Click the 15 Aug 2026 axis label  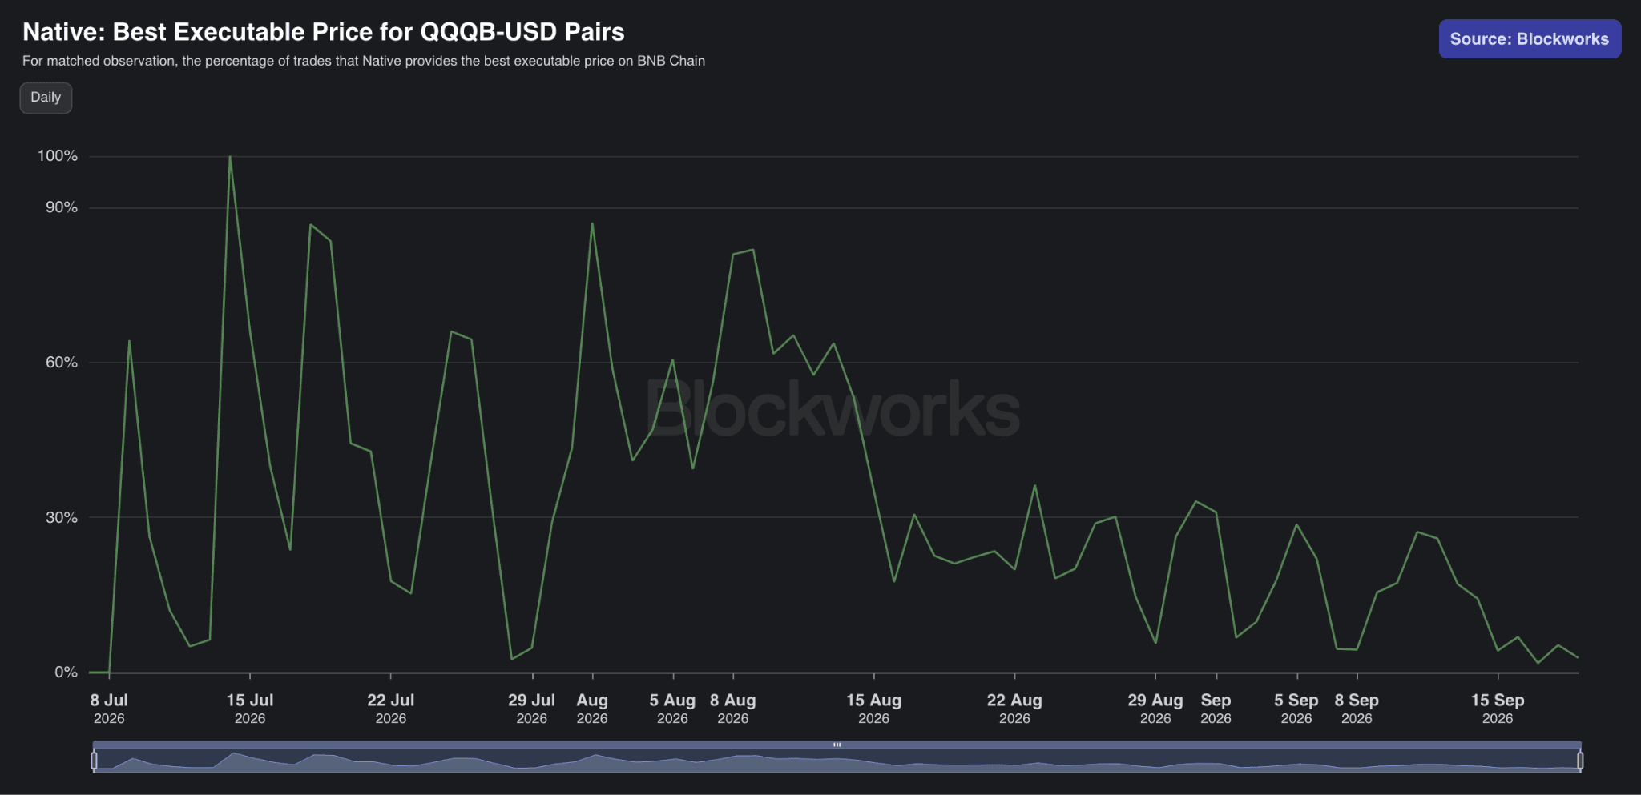(873, 709)
